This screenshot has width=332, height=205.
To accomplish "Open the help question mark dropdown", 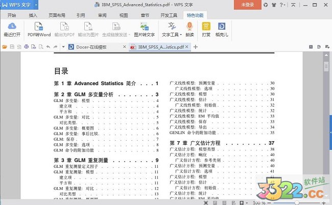I will coord(282,5).
